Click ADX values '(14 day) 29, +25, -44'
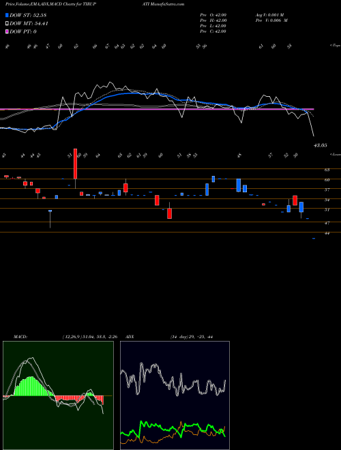 192,337
